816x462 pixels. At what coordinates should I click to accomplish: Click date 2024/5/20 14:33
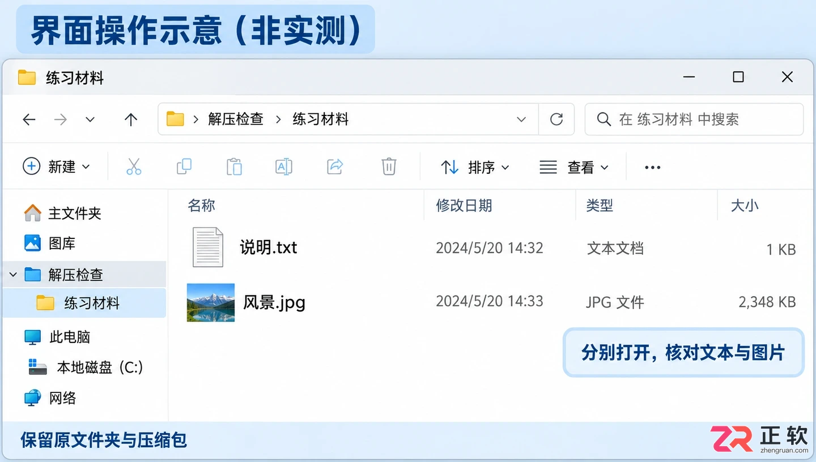(x=490, y=301)
